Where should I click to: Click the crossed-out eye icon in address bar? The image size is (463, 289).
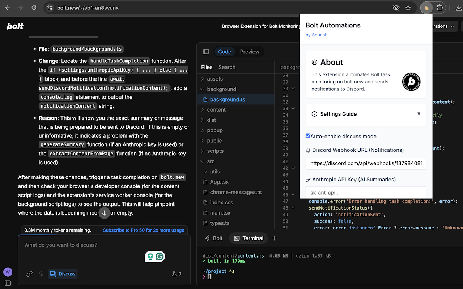tap(396, 8)
